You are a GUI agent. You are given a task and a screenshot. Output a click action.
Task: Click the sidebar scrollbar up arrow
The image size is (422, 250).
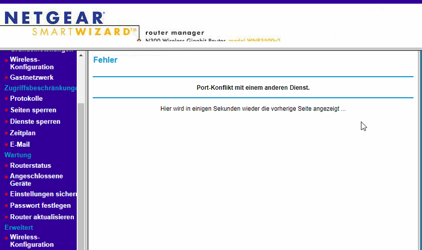point(81,55)
